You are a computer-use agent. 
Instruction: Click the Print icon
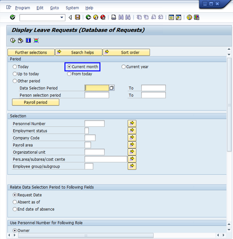114,17
